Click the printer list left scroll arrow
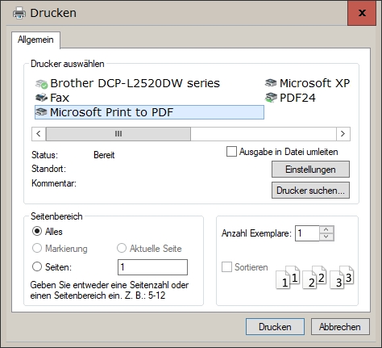The image size is (382, 348). coord(39,134)
